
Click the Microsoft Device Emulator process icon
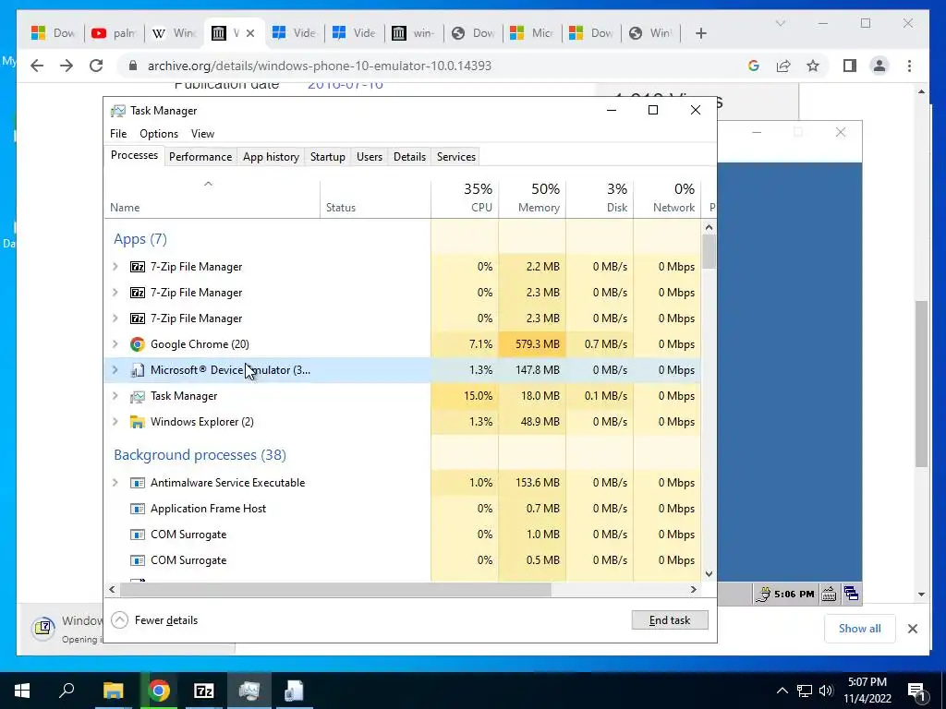click(138, 370)
